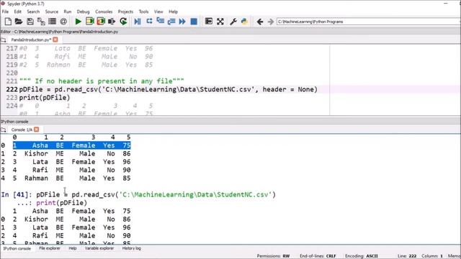Click End-of-lines CRLF status entry
The image size is (461, 259).
pyautogui.click(x=318, y=256)
